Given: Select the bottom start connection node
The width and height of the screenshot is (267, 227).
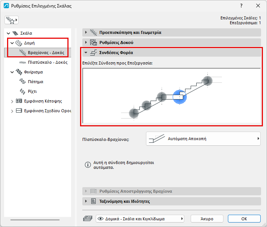Looking at the screenshot, I should click(x=134, y=113).
